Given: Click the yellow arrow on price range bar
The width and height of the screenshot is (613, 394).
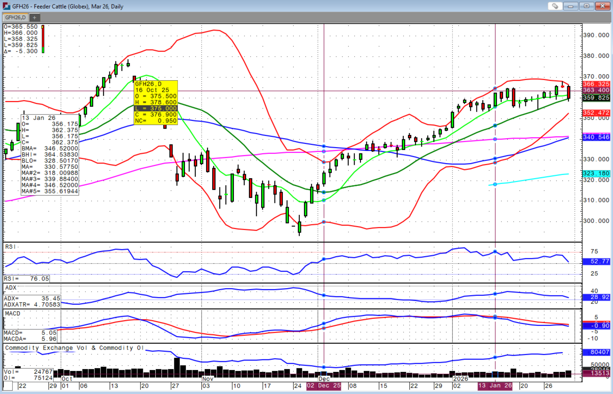Looking at the screenshot, I should (x=43, y=27).
